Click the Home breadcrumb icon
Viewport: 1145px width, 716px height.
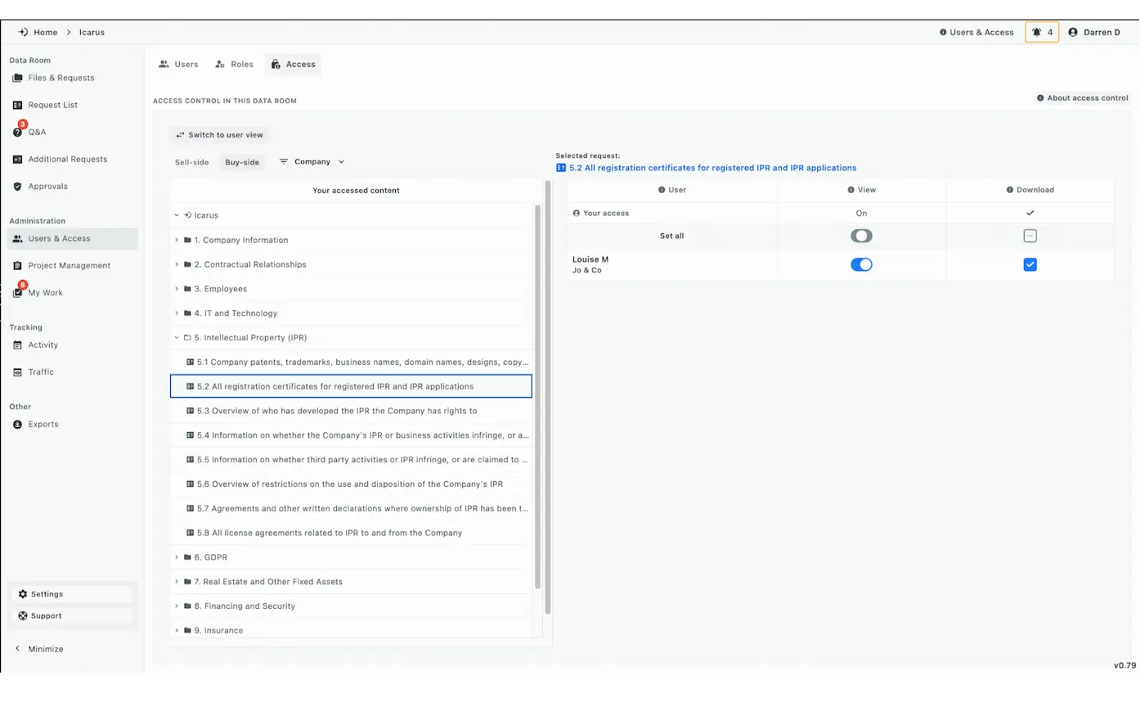coord(23,32)
